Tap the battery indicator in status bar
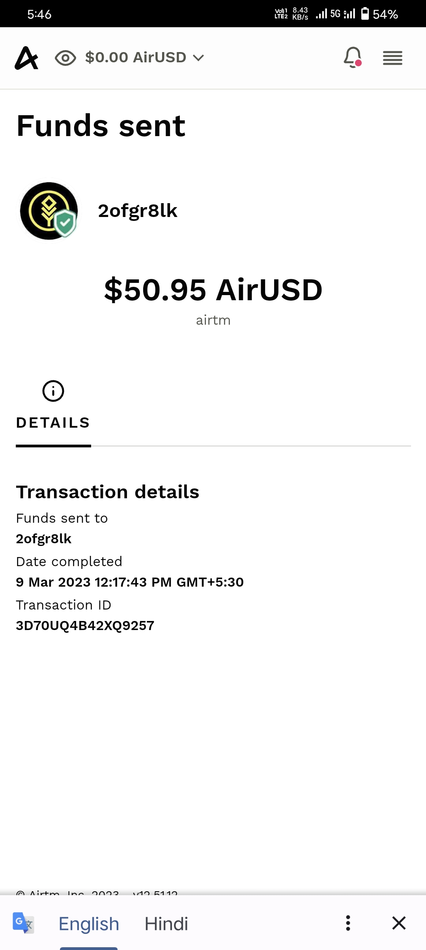Image resolution: width=426 pixels, height=950 pixels. click(365, 14)
